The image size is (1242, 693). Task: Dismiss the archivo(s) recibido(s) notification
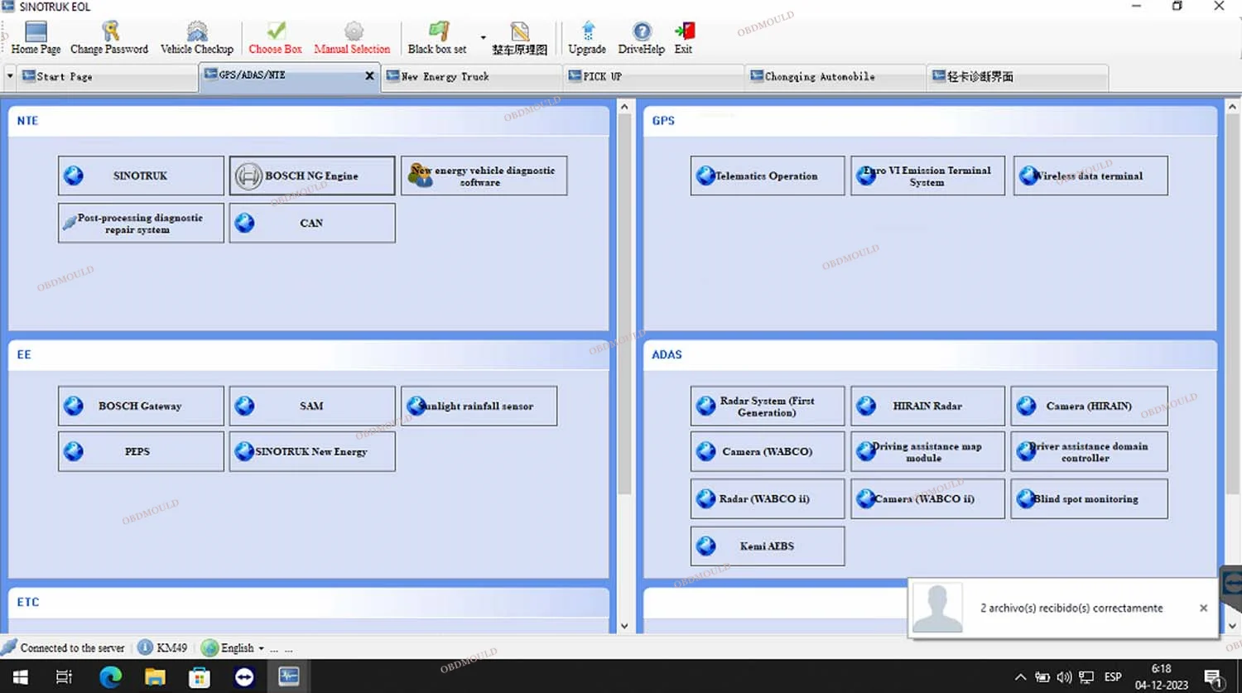1203,608
